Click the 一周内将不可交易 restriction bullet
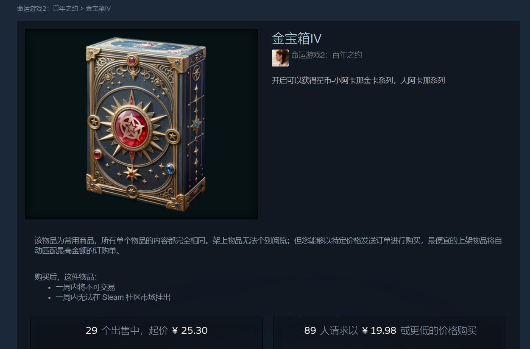The height and width of the screenshot is (349, 530). click(x=85, y=287)
